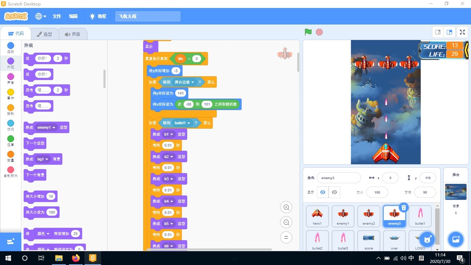Click the Scratch logo
This screenshot has width=471, height=265.
tap(16, 16)
